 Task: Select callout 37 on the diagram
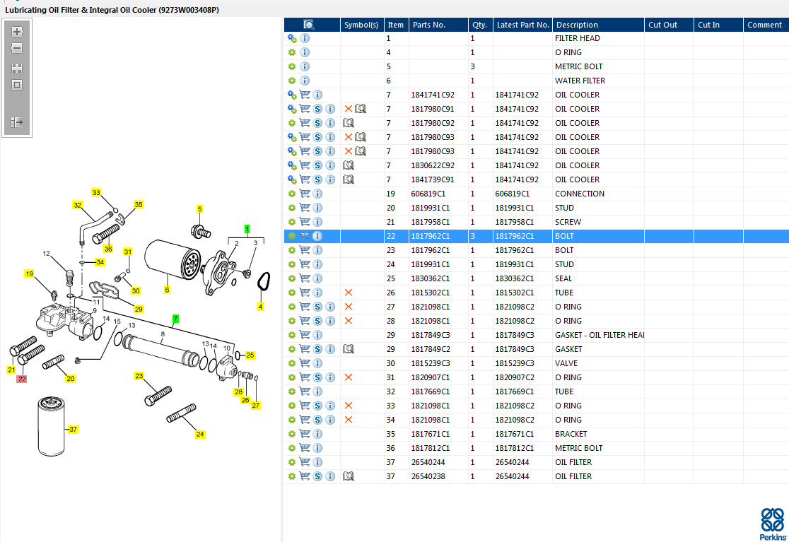(x=74, y=430)
